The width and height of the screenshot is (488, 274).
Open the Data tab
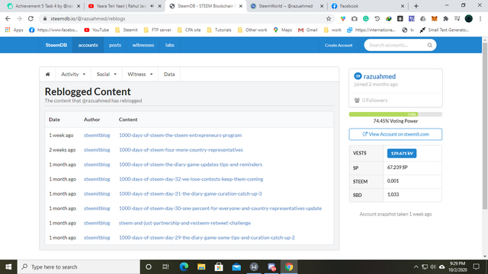click(169, 75)
